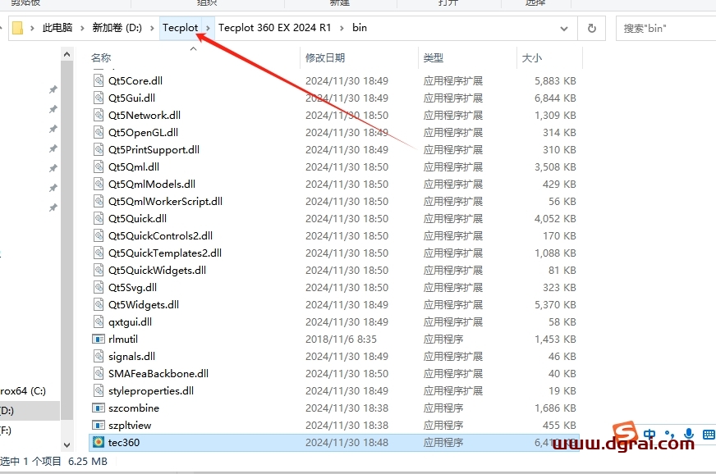Expand the chevron after 新加卷 (D:) breadcrumb
This screenshot has height=474, width=716.
click(x=152, y=28)
